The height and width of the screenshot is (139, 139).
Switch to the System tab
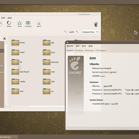click(70, 50)
